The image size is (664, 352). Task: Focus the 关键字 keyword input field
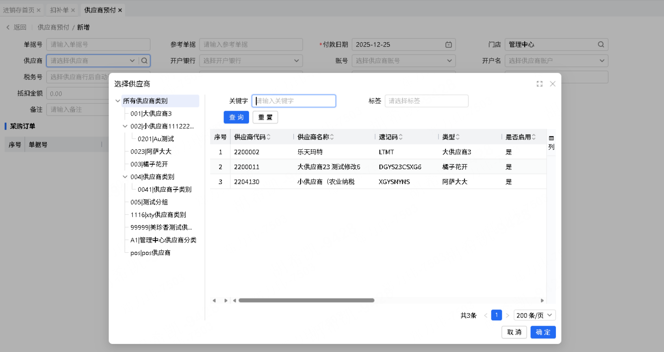pos(294,101)
